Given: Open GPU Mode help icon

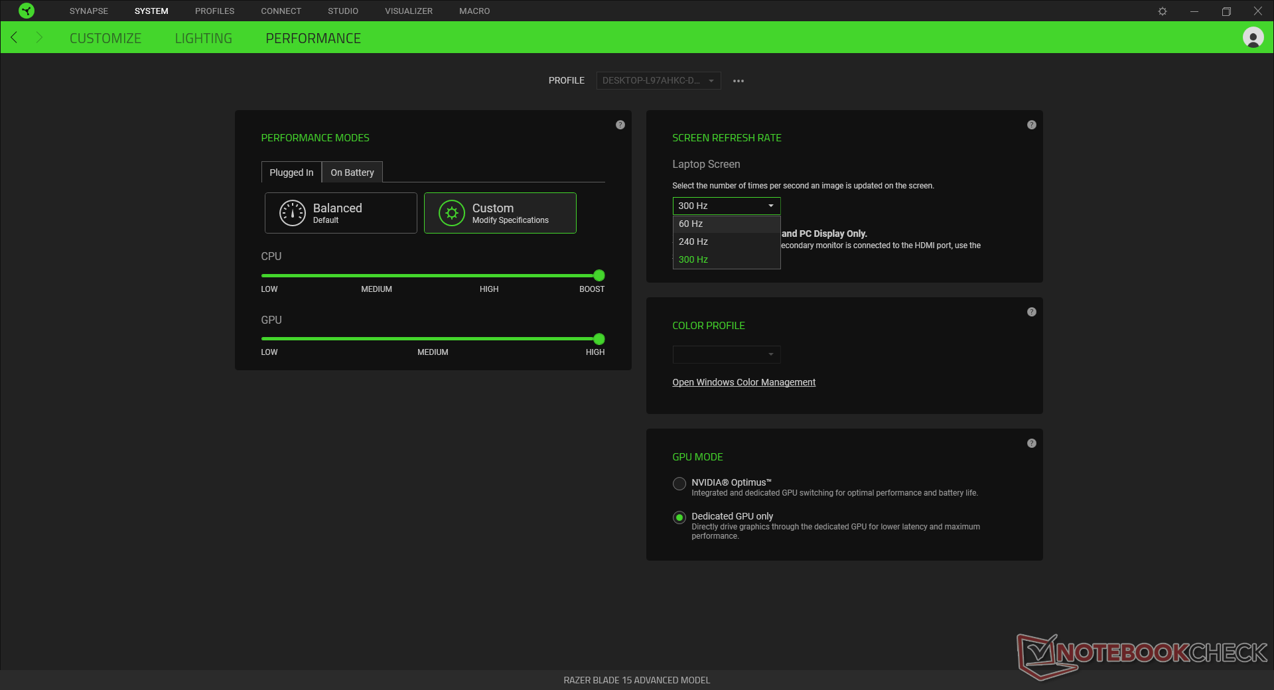Looking at the screenshot, I should pos(1031,443).
